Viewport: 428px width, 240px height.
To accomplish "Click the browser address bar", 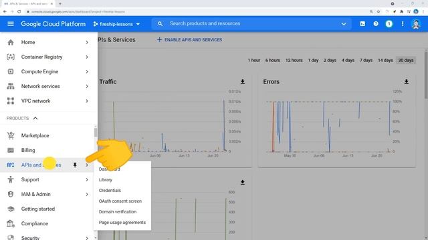I will pos(197,12).
